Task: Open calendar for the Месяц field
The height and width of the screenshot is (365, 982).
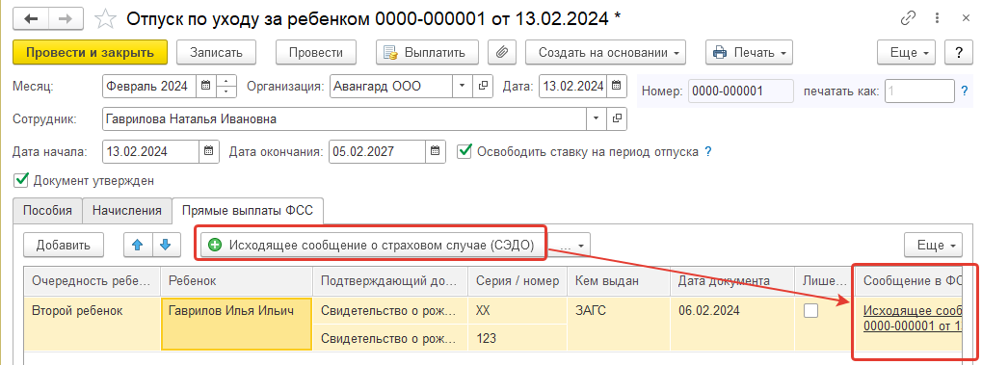Action: (205, 87)
